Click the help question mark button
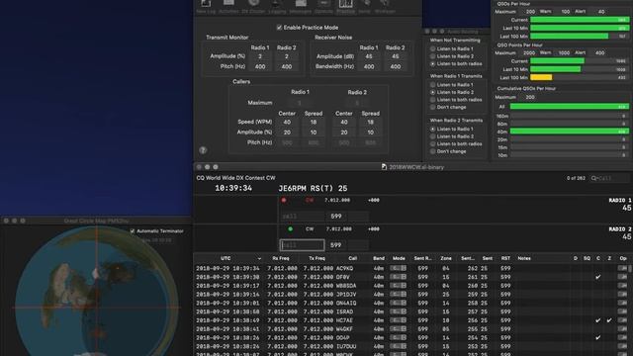The width and height of the screenshot is (633, 356). pyautogui.click(x=203, y=150)
